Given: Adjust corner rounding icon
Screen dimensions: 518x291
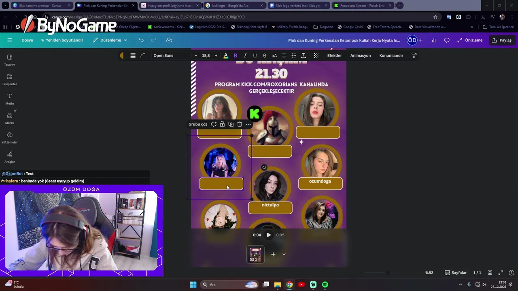Looking at the screenshot, I should [142, 55].
